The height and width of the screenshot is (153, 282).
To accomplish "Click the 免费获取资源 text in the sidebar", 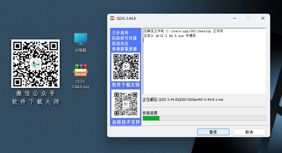I will coord(124,49).
